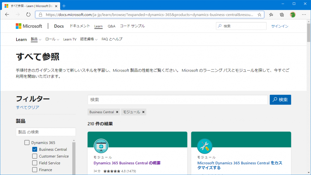Viewport: 311px width, 175px height.
Task: Open the Q&A nav item
Action: (111, 26)
